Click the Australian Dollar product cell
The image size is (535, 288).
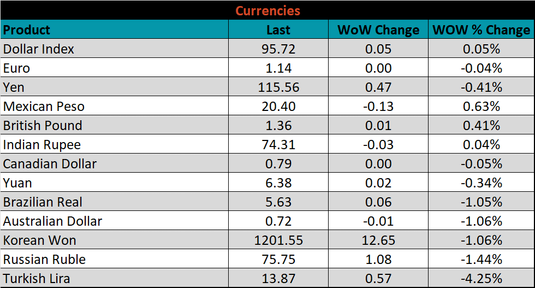point(53,221)
